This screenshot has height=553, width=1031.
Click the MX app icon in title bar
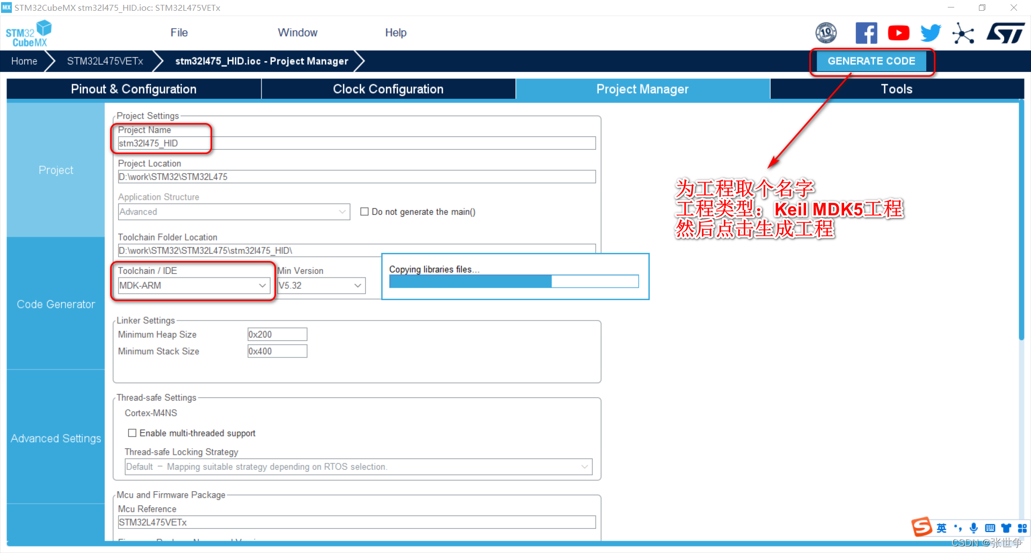6,8
